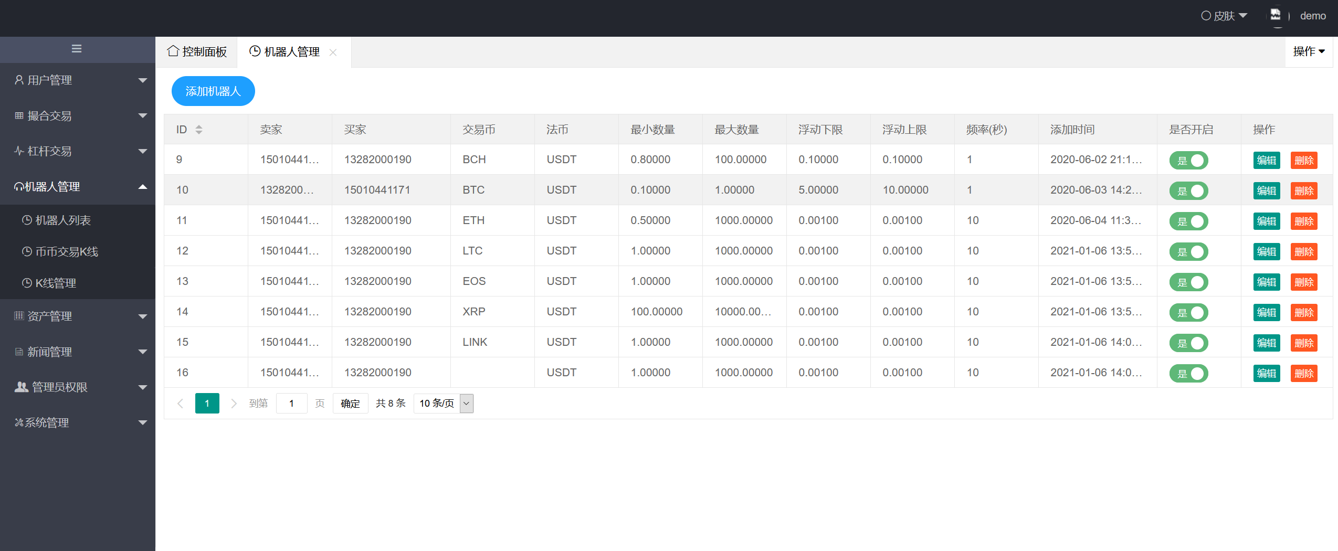
Task: Go to next page arrow
Action: (234, 403)
